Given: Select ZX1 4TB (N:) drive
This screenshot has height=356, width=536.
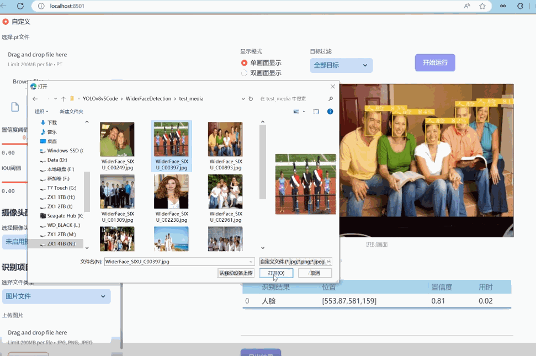Looking at the screenshot, I should click(61, 244).
